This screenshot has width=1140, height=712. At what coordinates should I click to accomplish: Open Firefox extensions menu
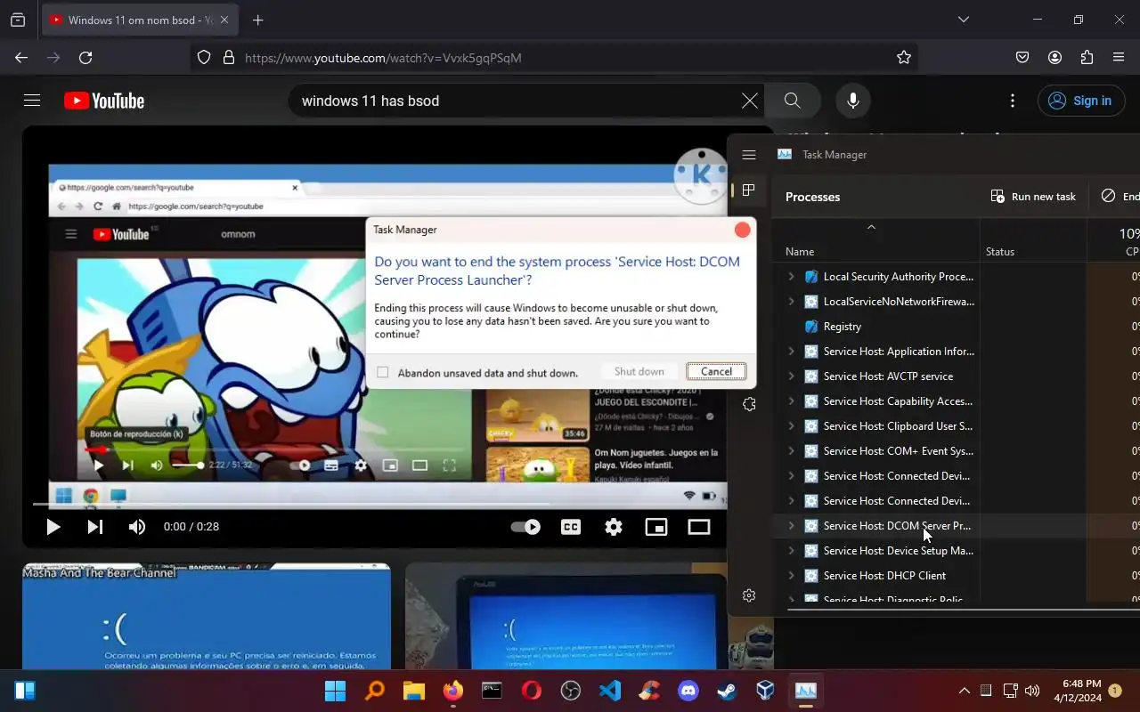coord(1087,57)
